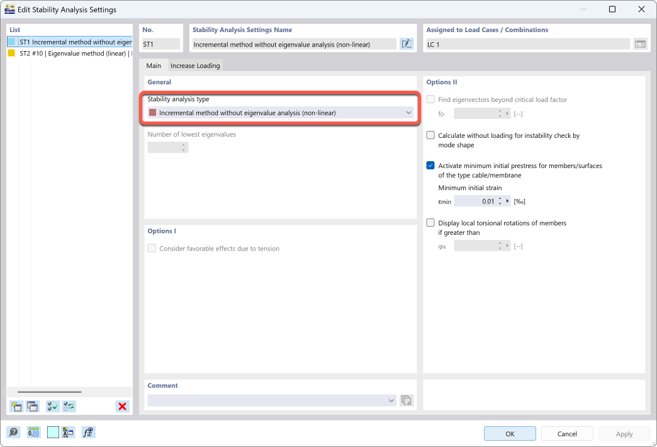Image resolution: width=657 pixels, height=447 pixels.
Task: Click the copy settings icon in the list toolbar
Action: pyautogui.click(x=32, y=407)
